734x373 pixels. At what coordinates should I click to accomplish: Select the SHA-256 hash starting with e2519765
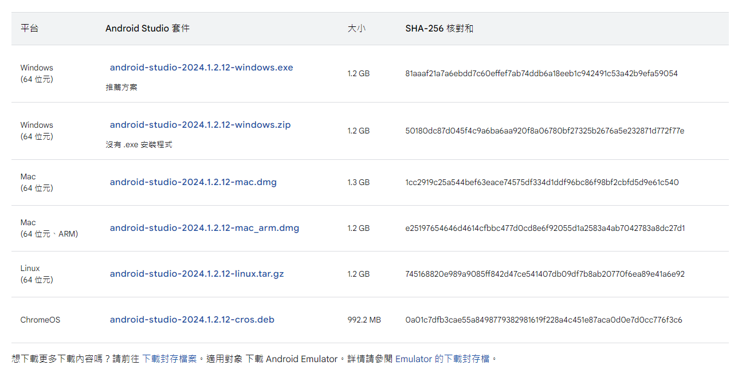[545, 228]
